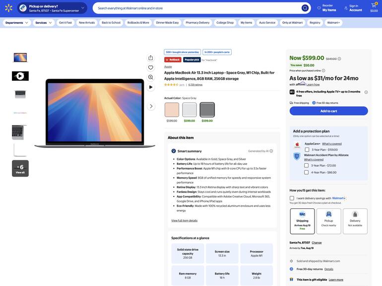This screenshot has width=382, height=286.
Task: Open the video thumbnail in gallery
Action: click(x=20, y=76)
